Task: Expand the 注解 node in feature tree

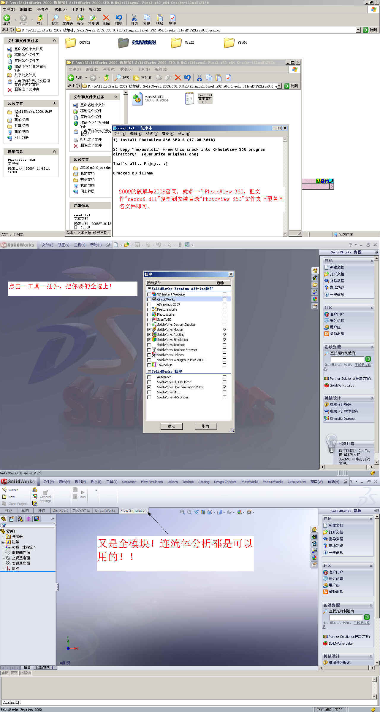Action: point(3,542)
